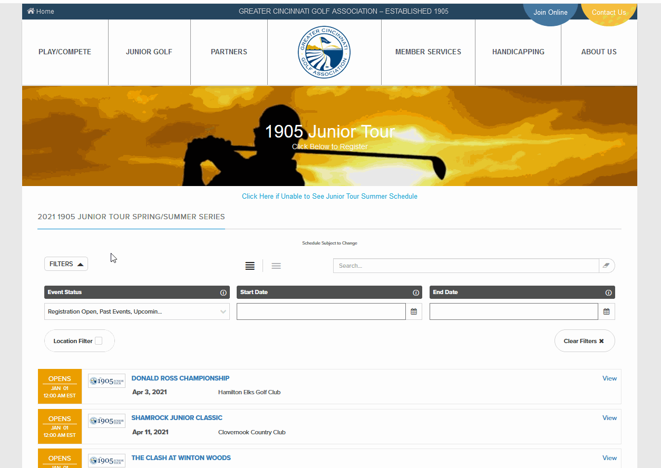Open the Play/Compete menu

coord(65,52)
